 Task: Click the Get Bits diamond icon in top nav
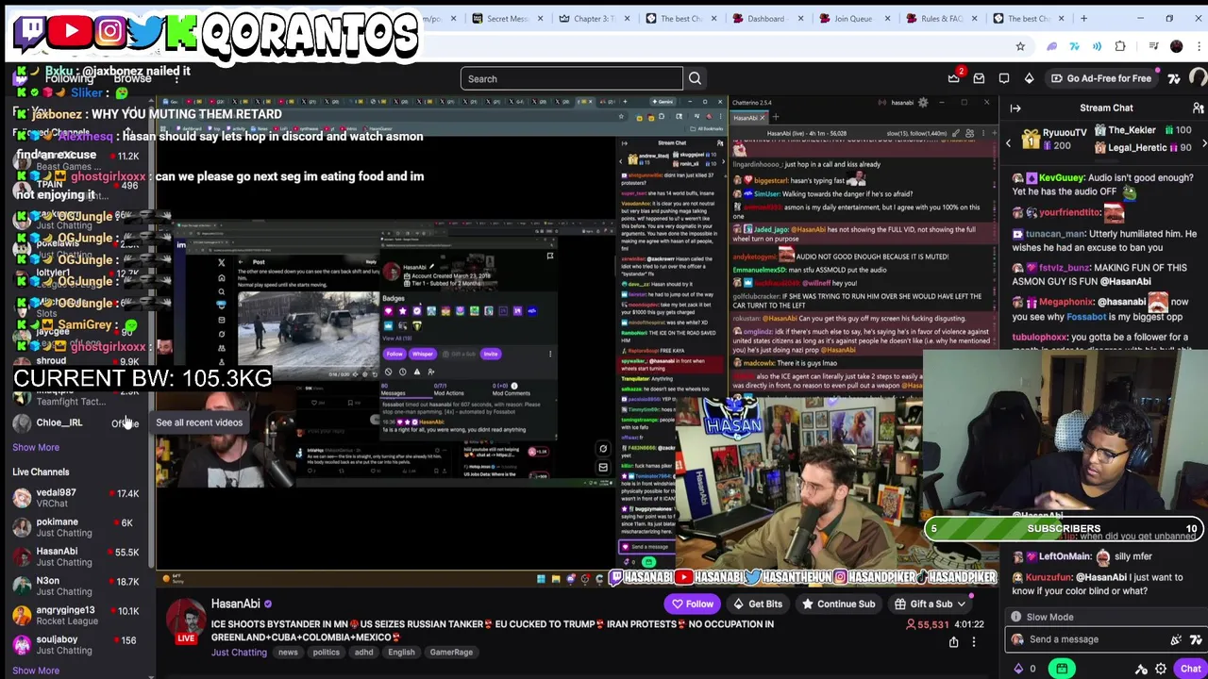tap(1029, 78)
